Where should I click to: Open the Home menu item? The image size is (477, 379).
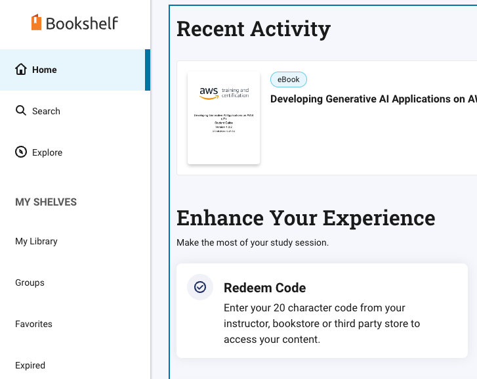pyautogui.click(x=45, y=70)
